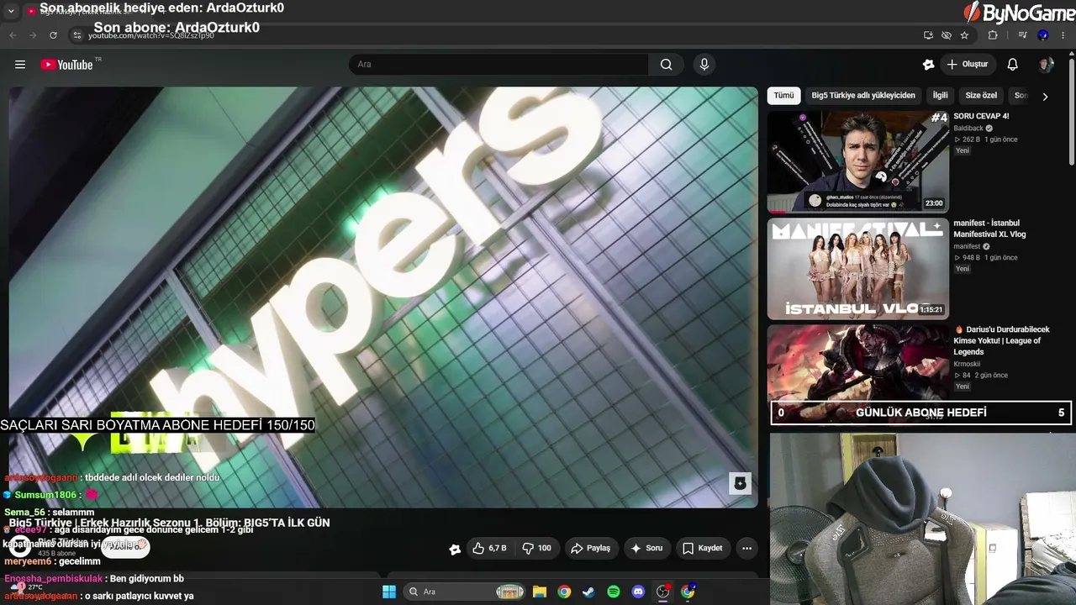Click the sparkle icon beside Oluştur
1076x605 pixels.
click(x=928, y=65)
